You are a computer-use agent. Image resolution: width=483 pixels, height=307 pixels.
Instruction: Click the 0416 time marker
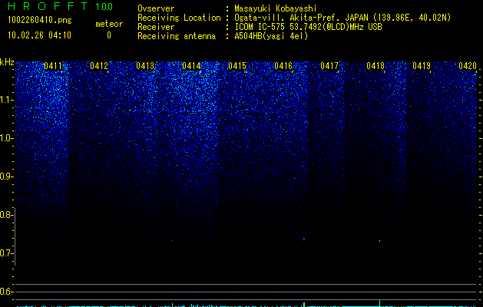(x=283, y=66)
